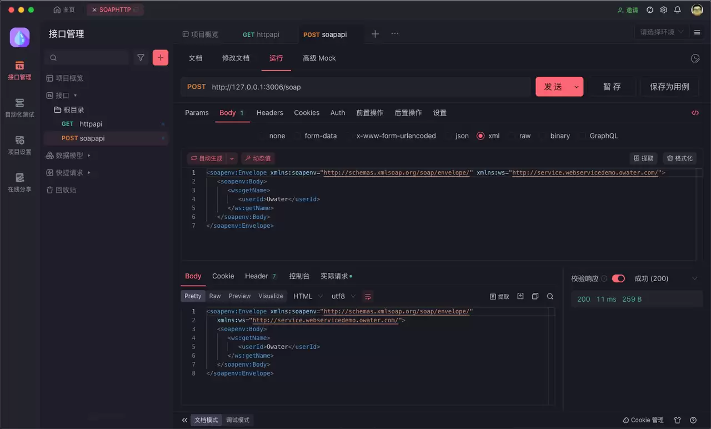
Task: Select the json body type radio
Action: pyautogui.click(x=448, y=136)
